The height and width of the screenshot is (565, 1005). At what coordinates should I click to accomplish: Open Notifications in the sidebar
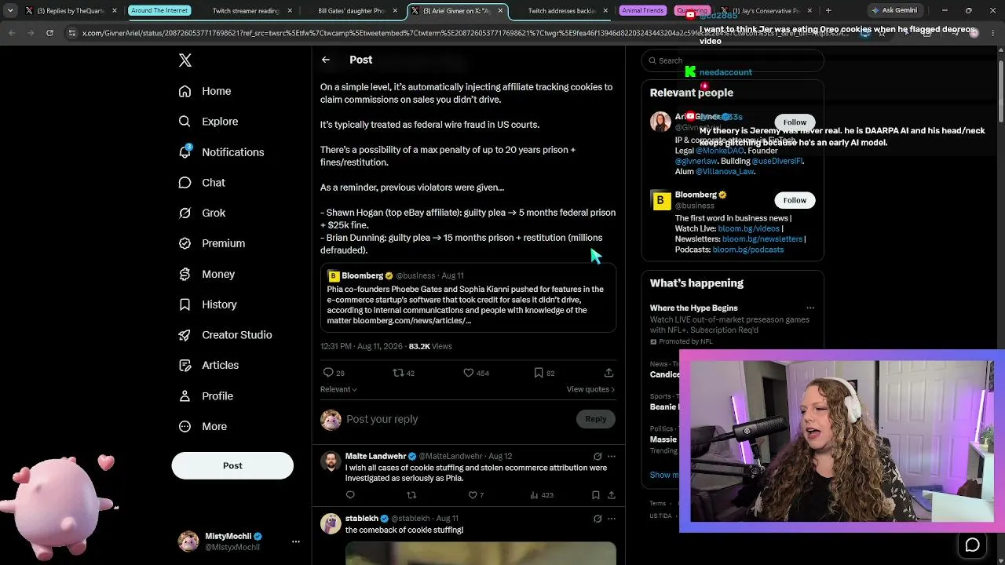(x=221, y=152)
